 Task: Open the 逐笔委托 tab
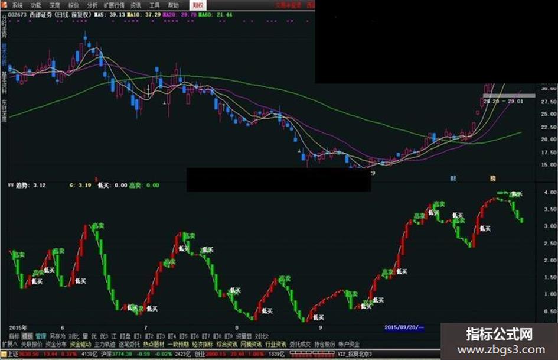tap(129, 344)
